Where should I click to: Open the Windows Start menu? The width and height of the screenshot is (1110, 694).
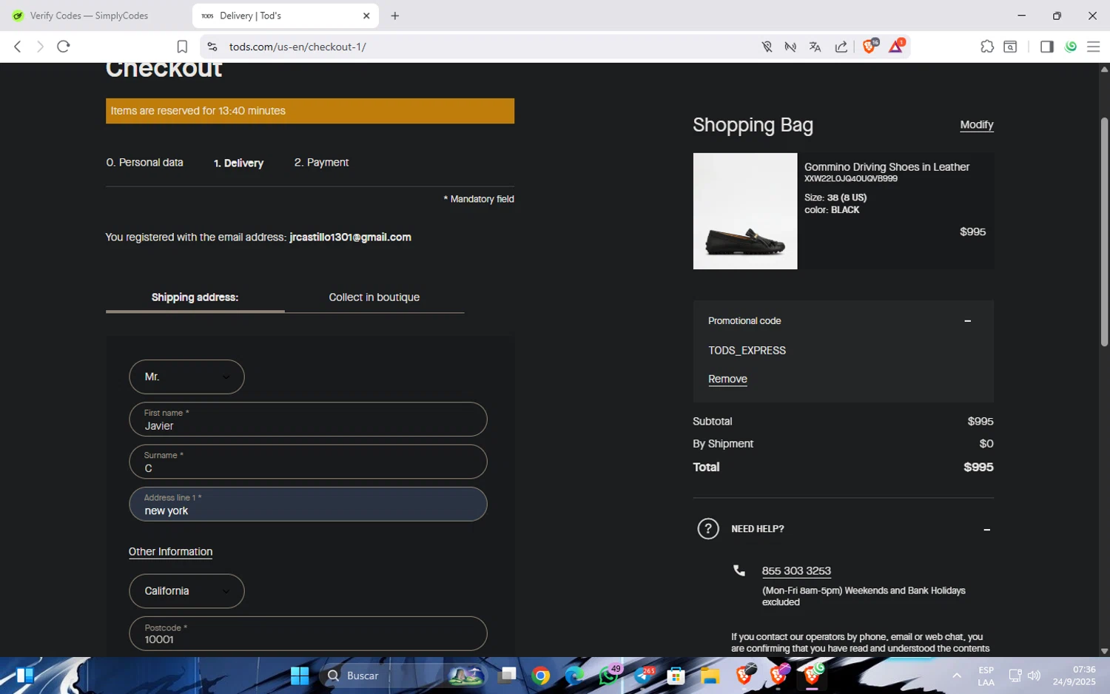click(299, 676)
